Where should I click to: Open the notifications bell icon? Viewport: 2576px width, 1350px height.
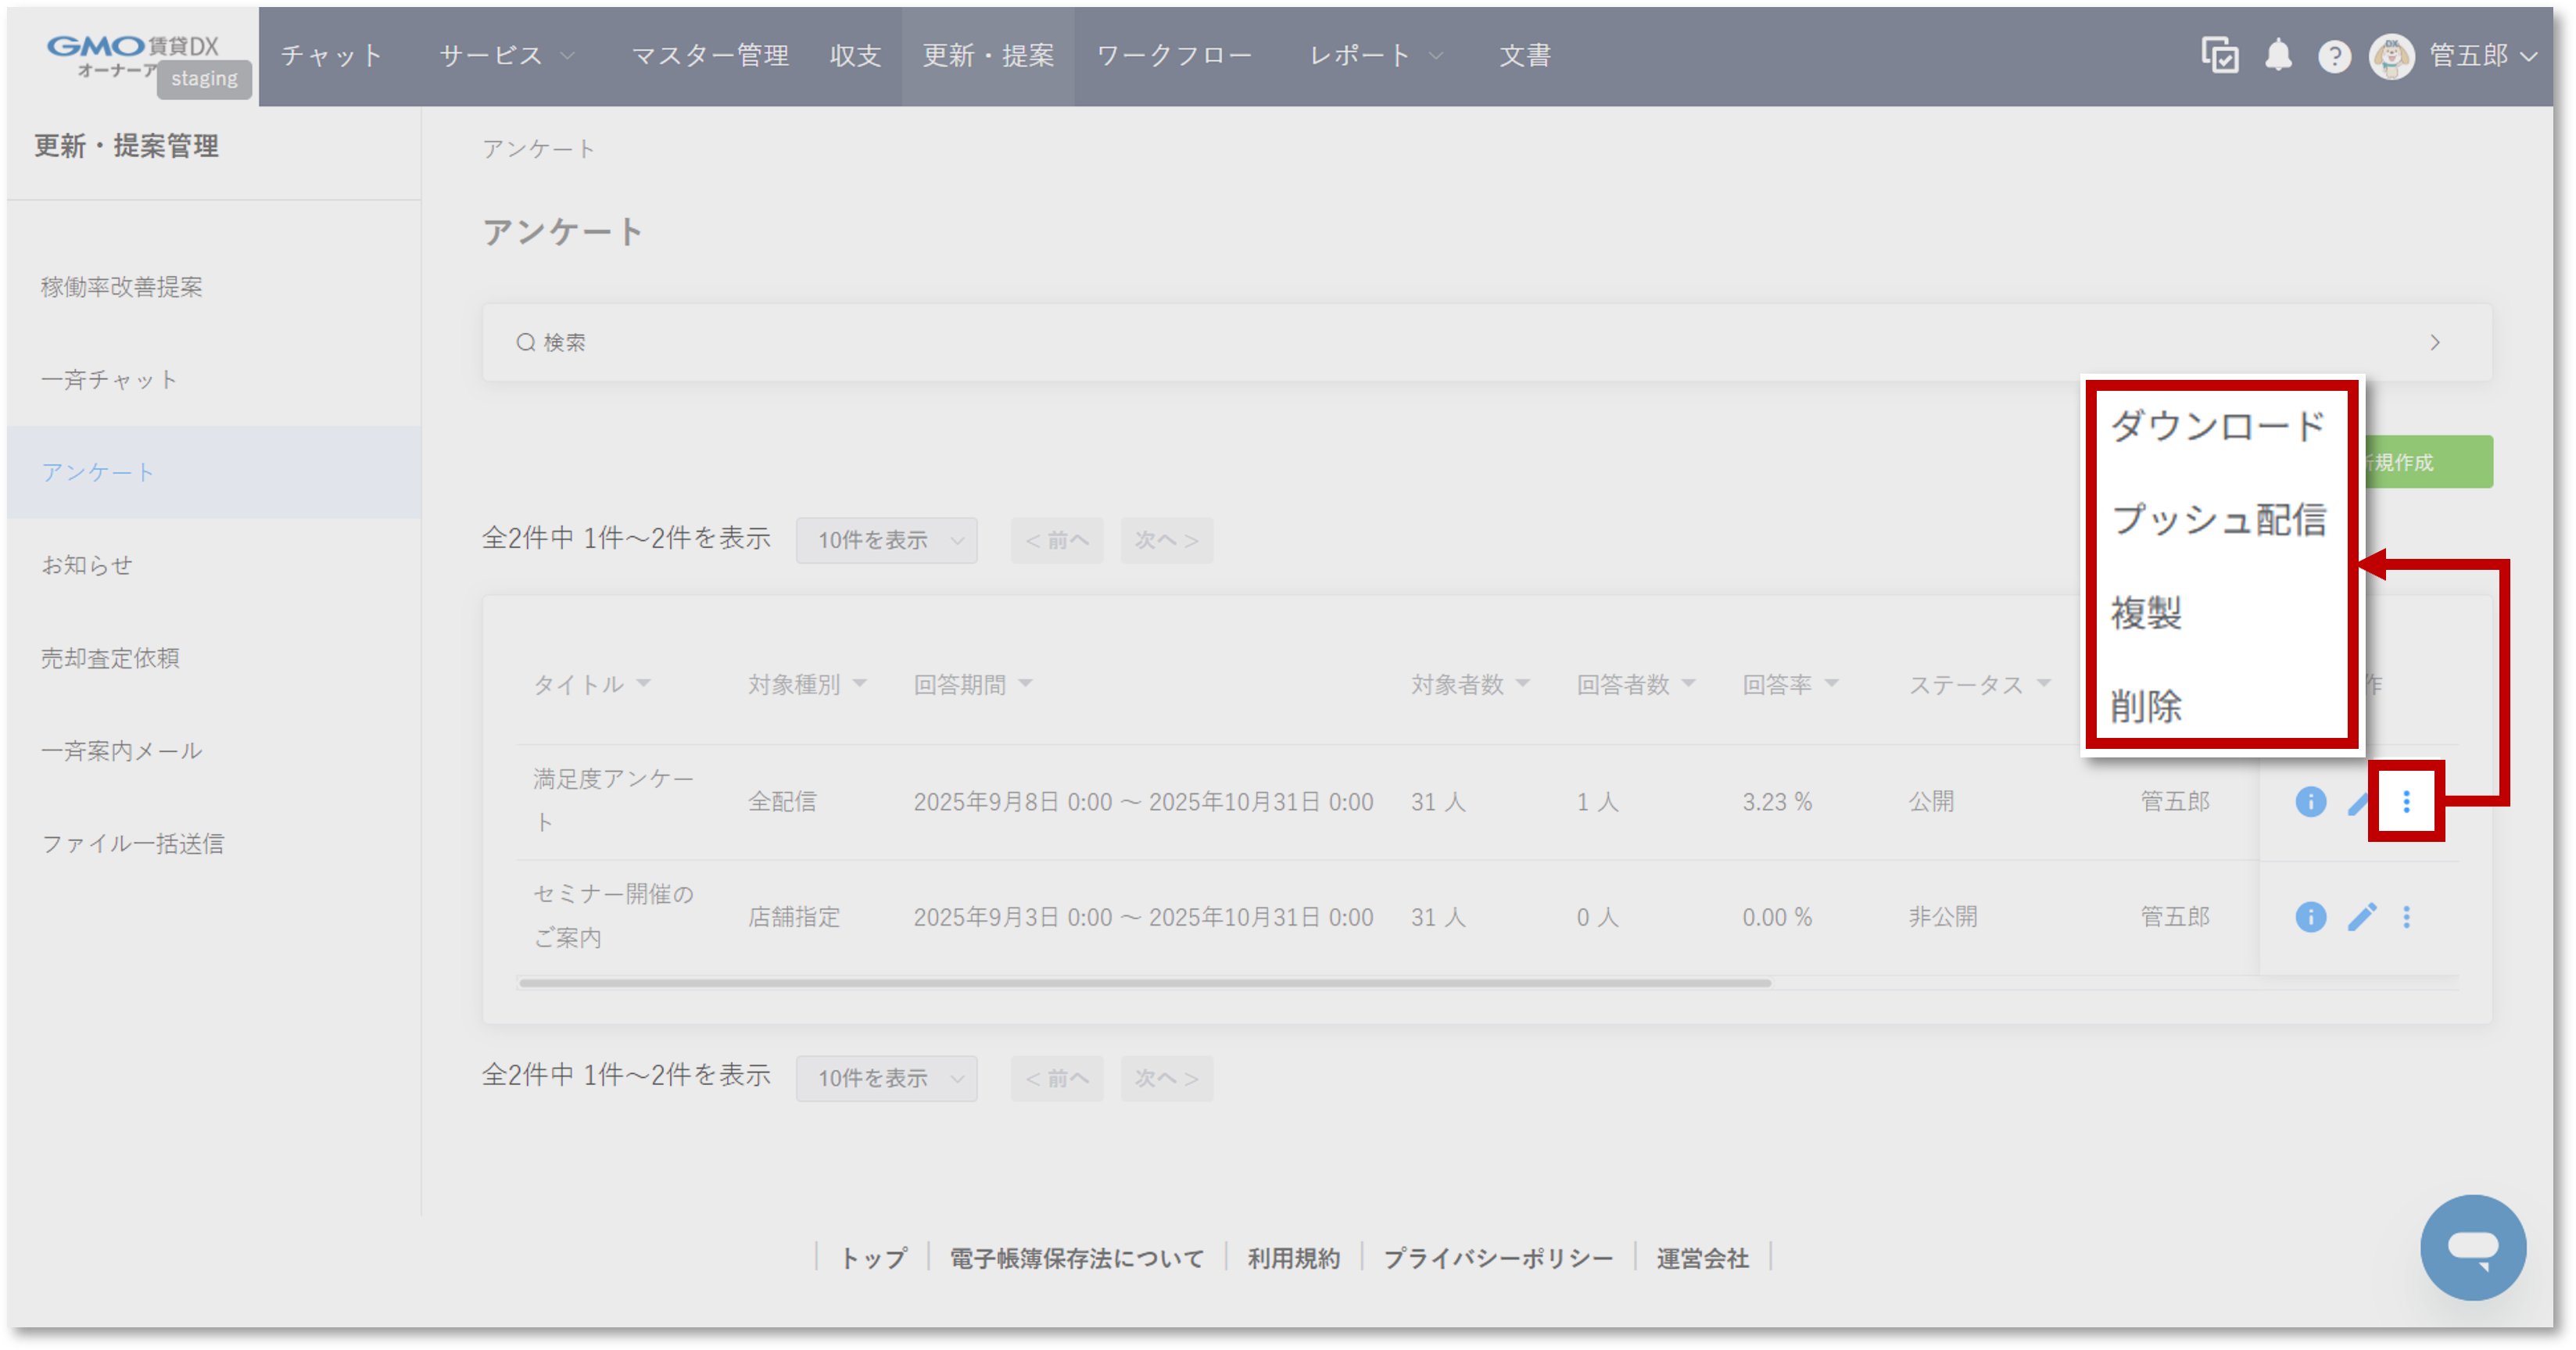[2280, 56]
